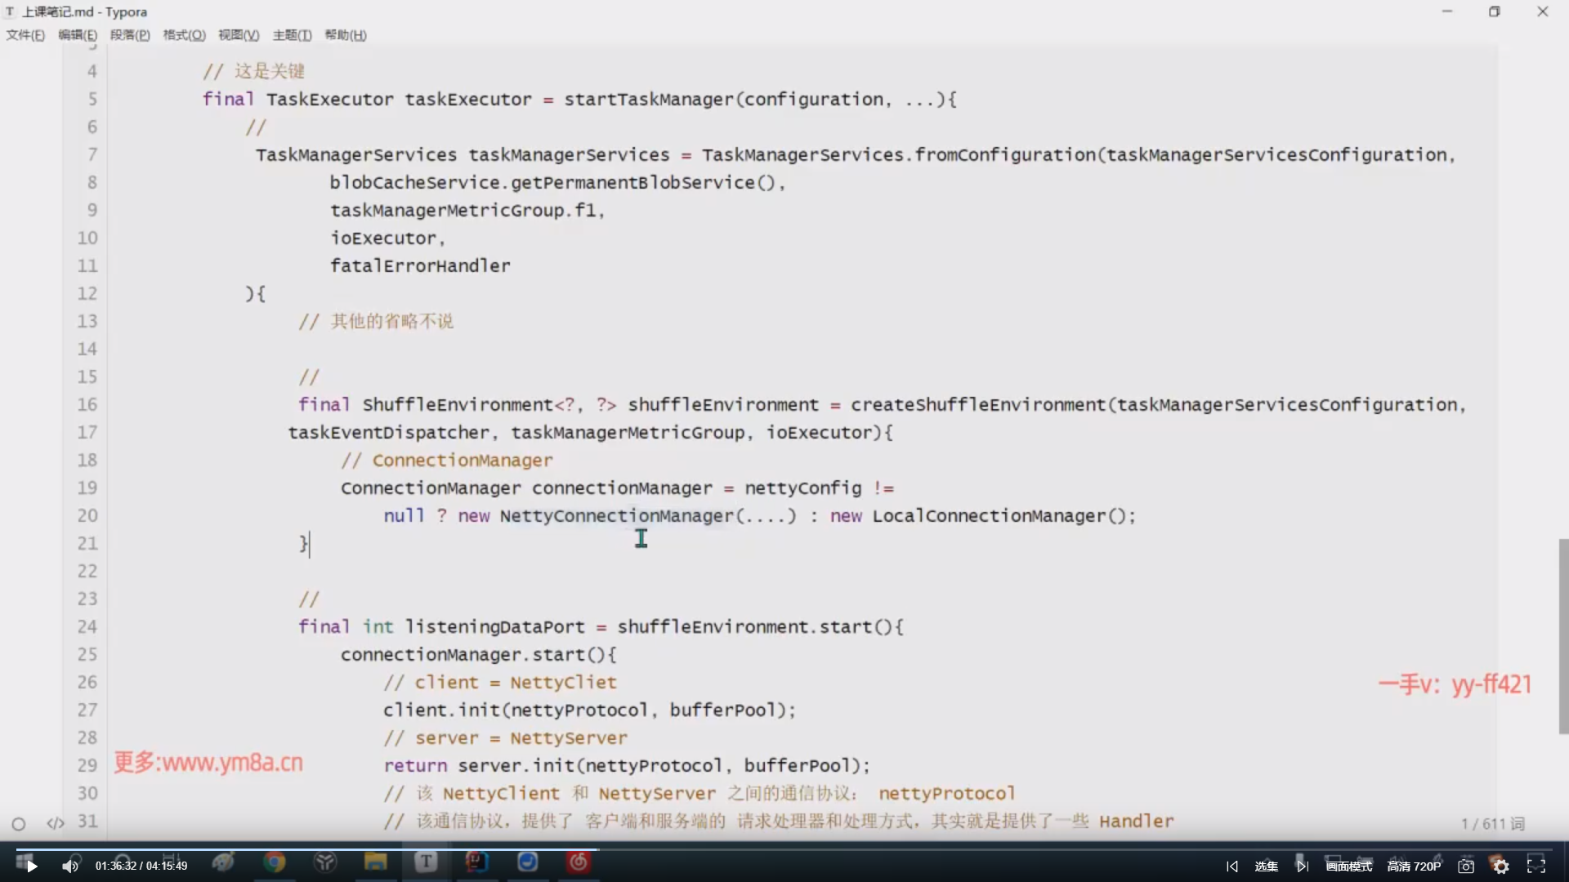
Task: Open the player settings gear
Action: click(x=1501, y=866)
